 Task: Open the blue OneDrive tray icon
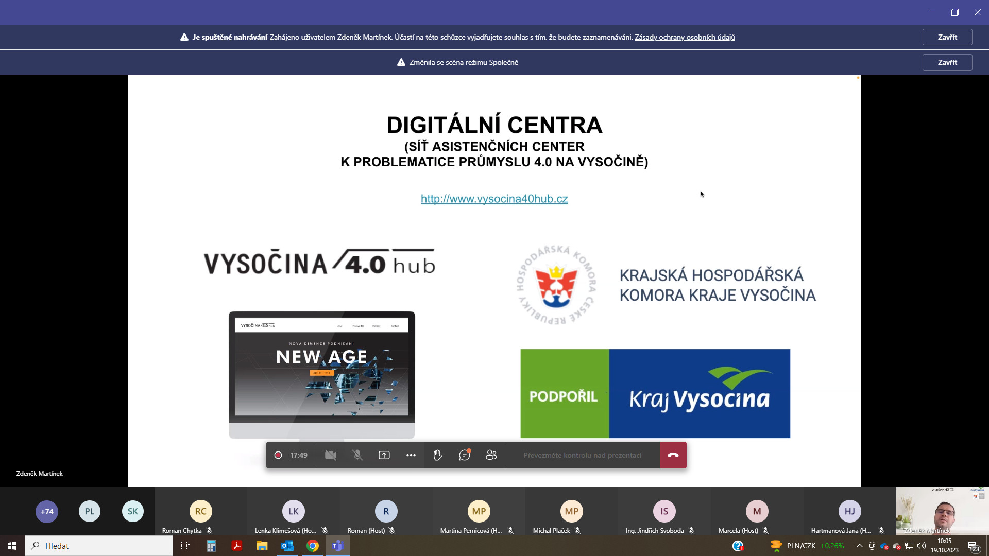[884, 546]
